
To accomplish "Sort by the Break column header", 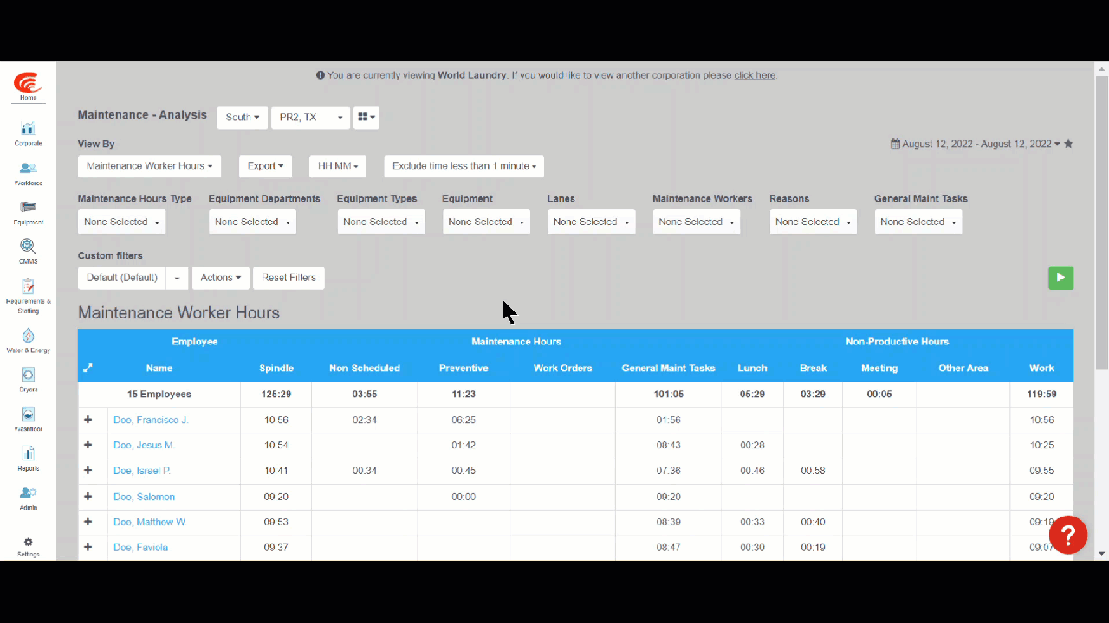I will (x=813, y=368).
